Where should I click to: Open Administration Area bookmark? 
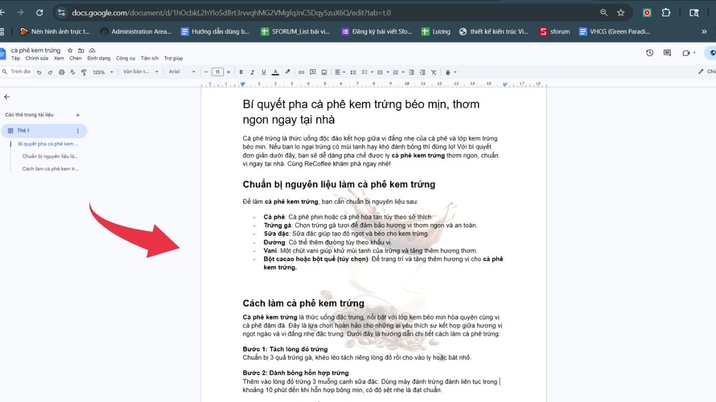pos(136,32)
